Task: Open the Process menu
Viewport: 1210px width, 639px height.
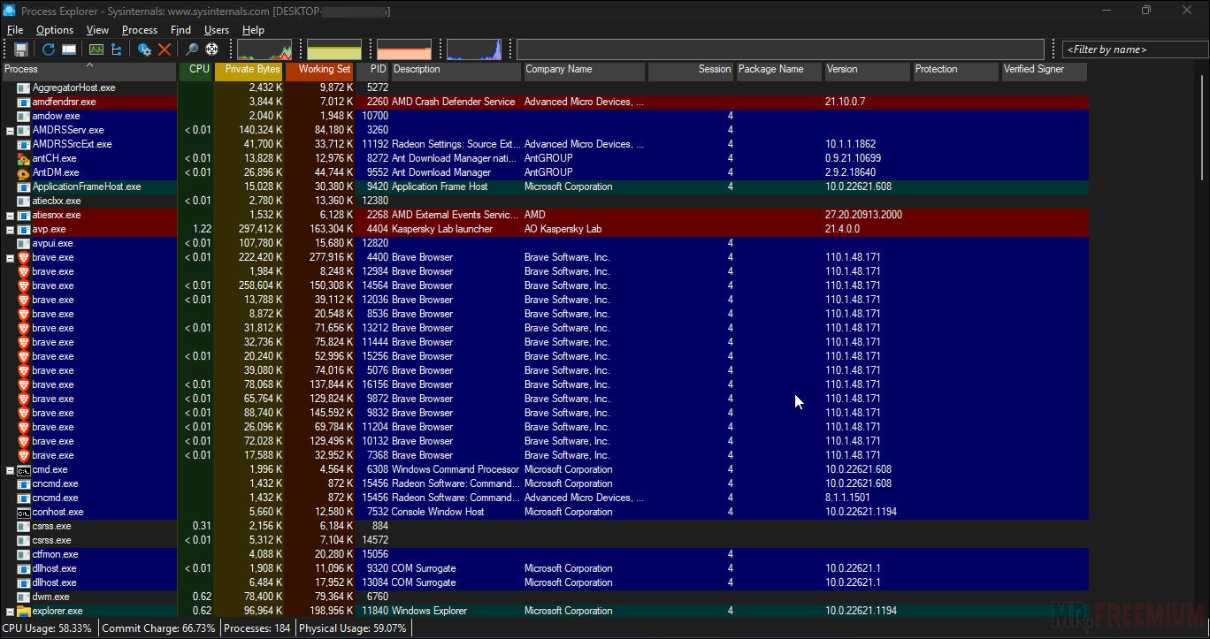Action: pos(140,30)
